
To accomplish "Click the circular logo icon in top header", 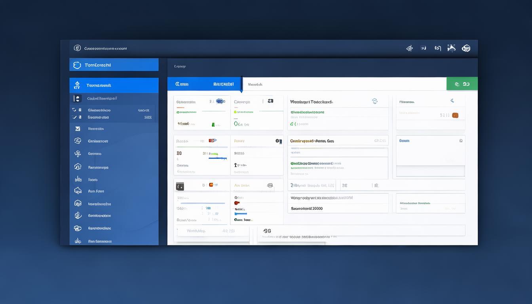I will pyautogui.click(x=77, y=48).
